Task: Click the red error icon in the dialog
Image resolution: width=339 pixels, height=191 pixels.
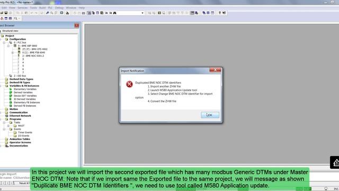Action: pyautogui.click(x=129, y=84)
